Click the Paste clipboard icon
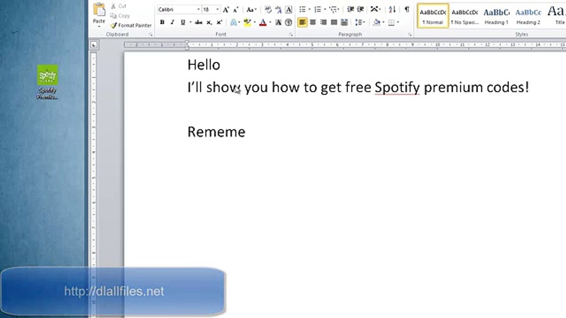This screenshot has width=566, height=318. (x=99, y=10)
